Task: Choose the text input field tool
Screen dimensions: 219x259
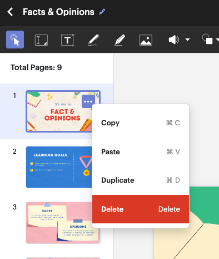Action: [x=41, y=40]
